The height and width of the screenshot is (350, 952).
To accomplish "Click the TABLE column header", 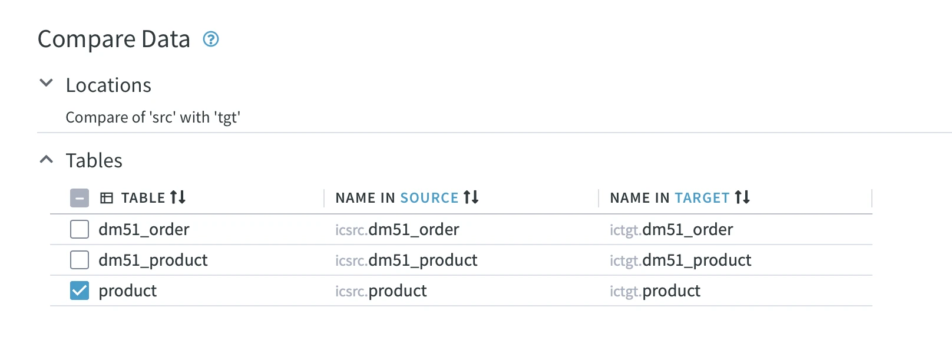I will (x=143, y=197).
